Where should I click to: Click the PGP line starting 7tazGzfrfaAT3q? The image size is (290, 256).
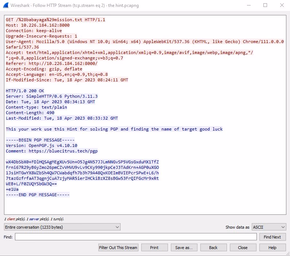(82, 178)
